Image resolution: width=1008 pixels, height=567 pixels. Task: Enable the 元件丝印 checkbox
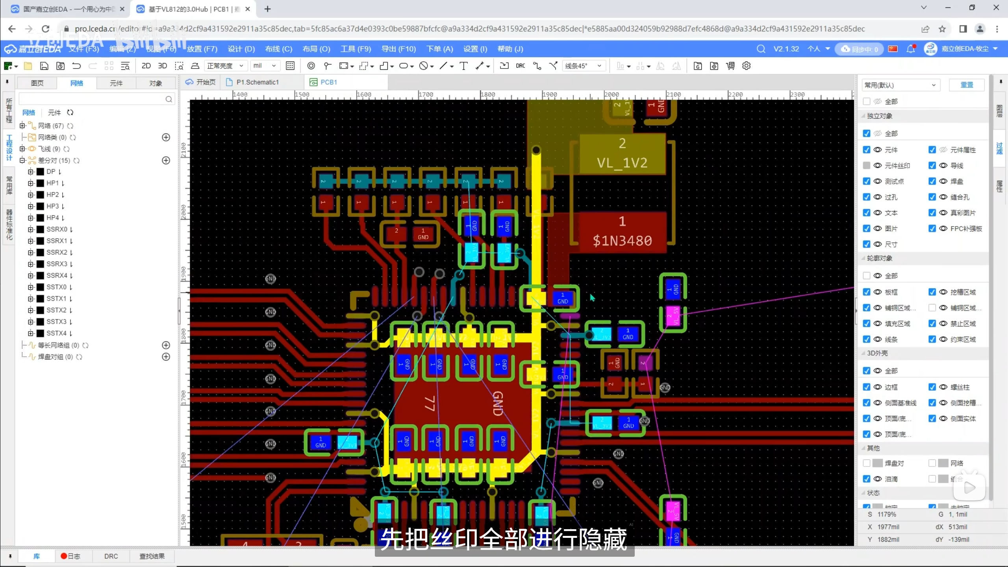pos(866,165)
